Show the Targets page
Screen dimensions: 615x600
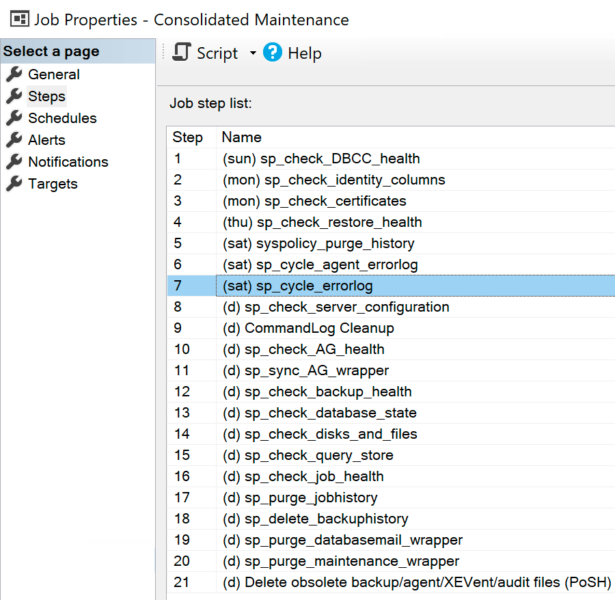point(53,184)
